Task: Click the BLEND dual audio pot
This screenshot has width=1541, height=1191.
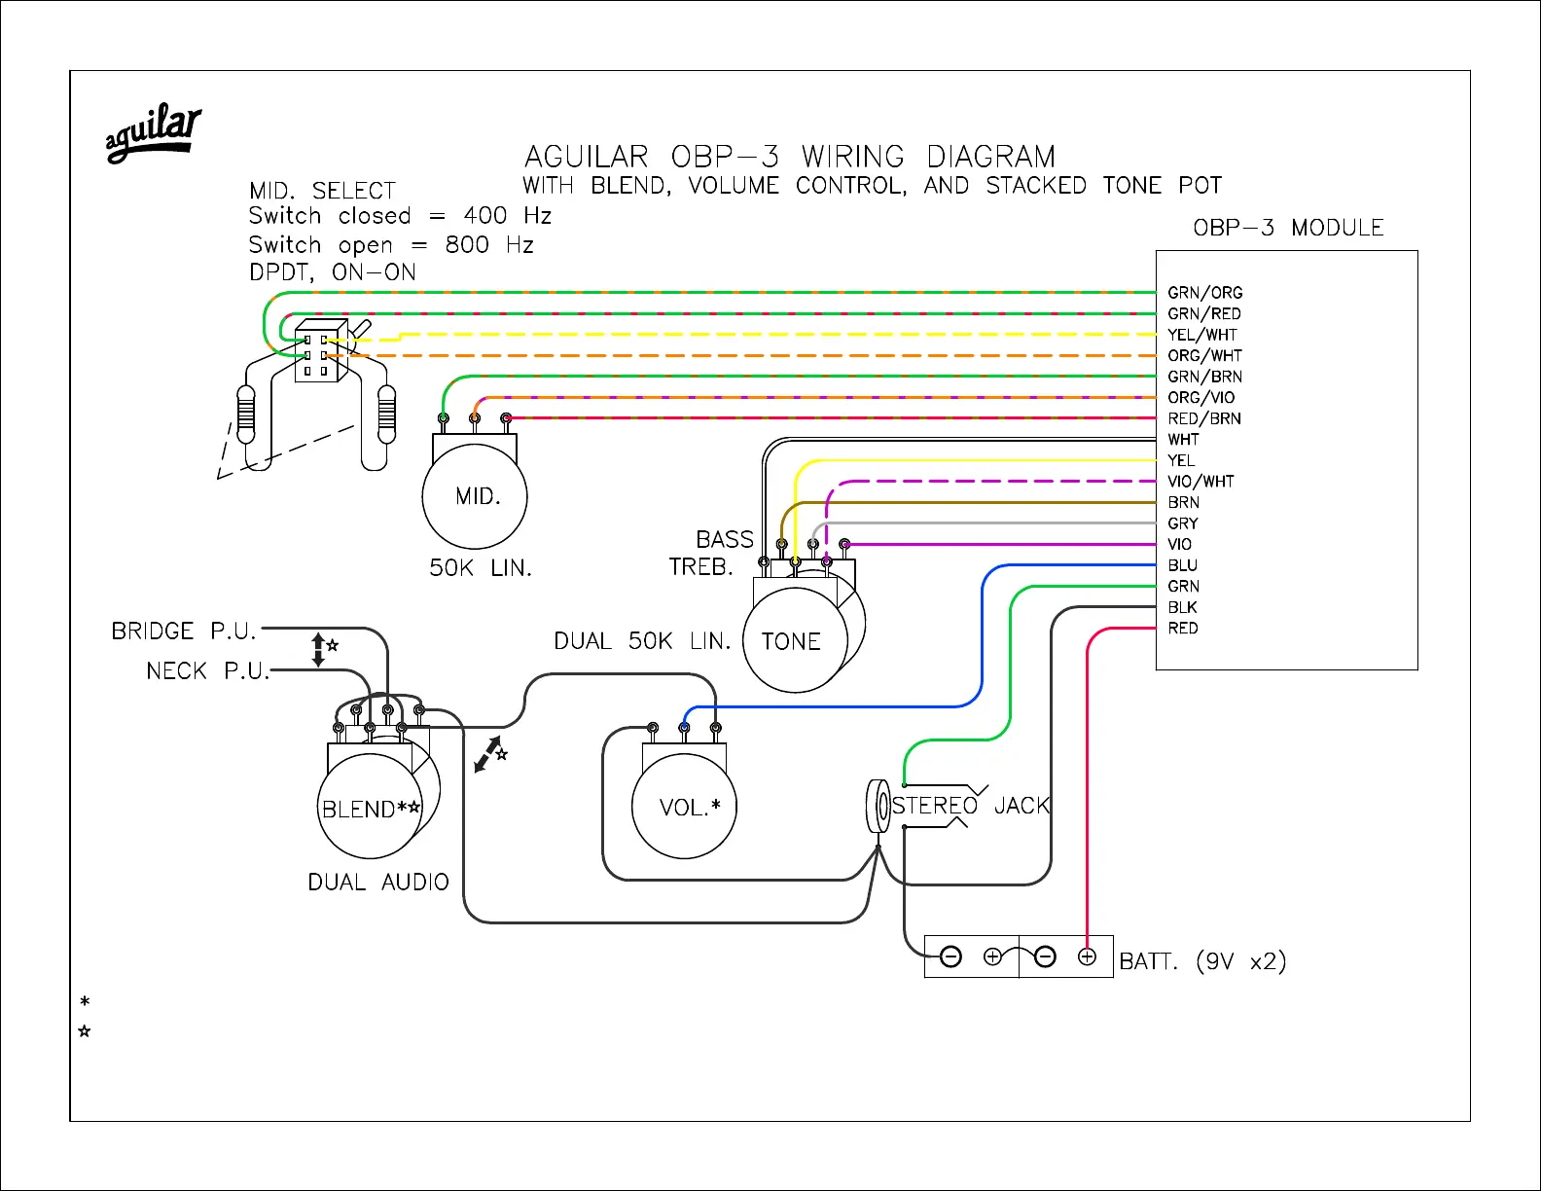Action: 370,807
